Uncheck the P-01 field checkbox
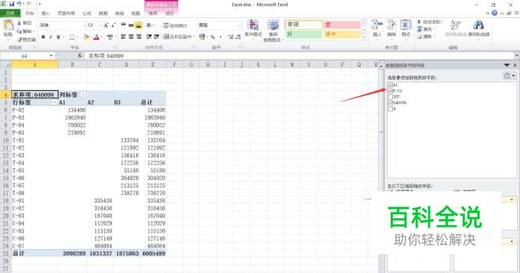This screenshot has width=520, height=273. 390,91
